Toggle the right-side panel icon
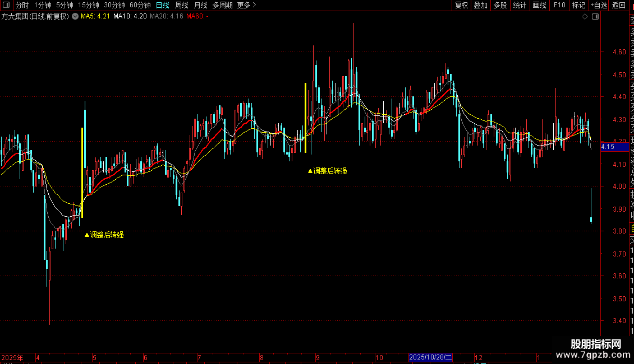Screen dimensions: 634x364 tap(595, 17)
